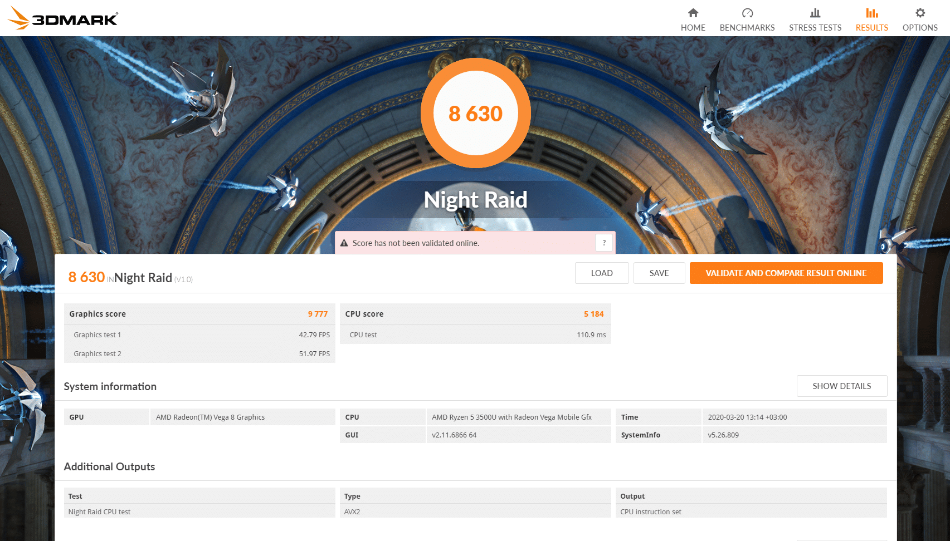Click the AMD Radeon Vega 8 GPU field
Screen dimensions: 950x541
[x=242, y=417]
